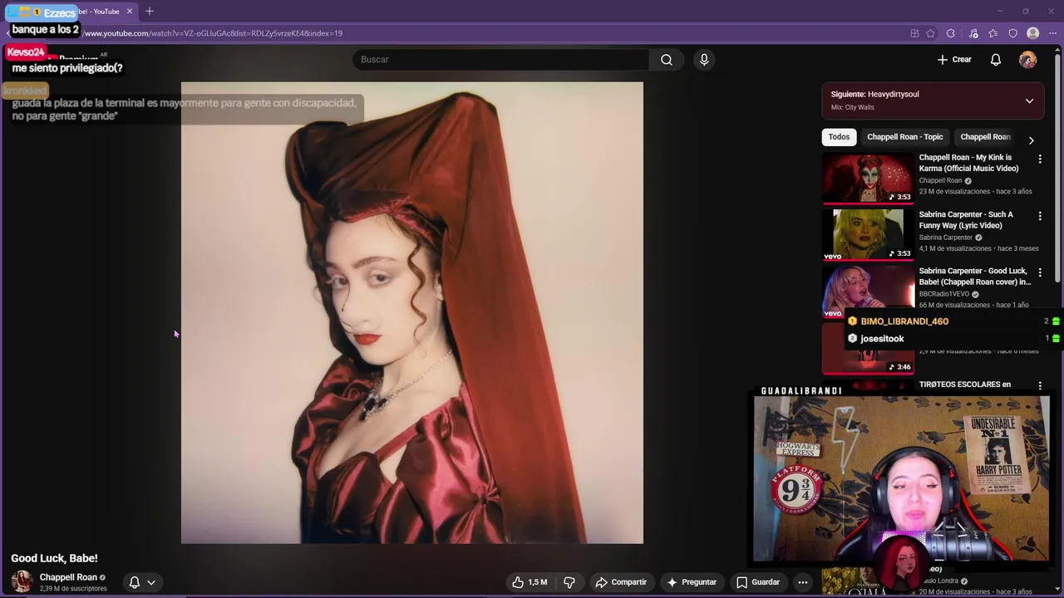This screenshot has height=598, width=1064.
Task: Open Chappell Roan channel avatar
Action: (x=22, y=581)
